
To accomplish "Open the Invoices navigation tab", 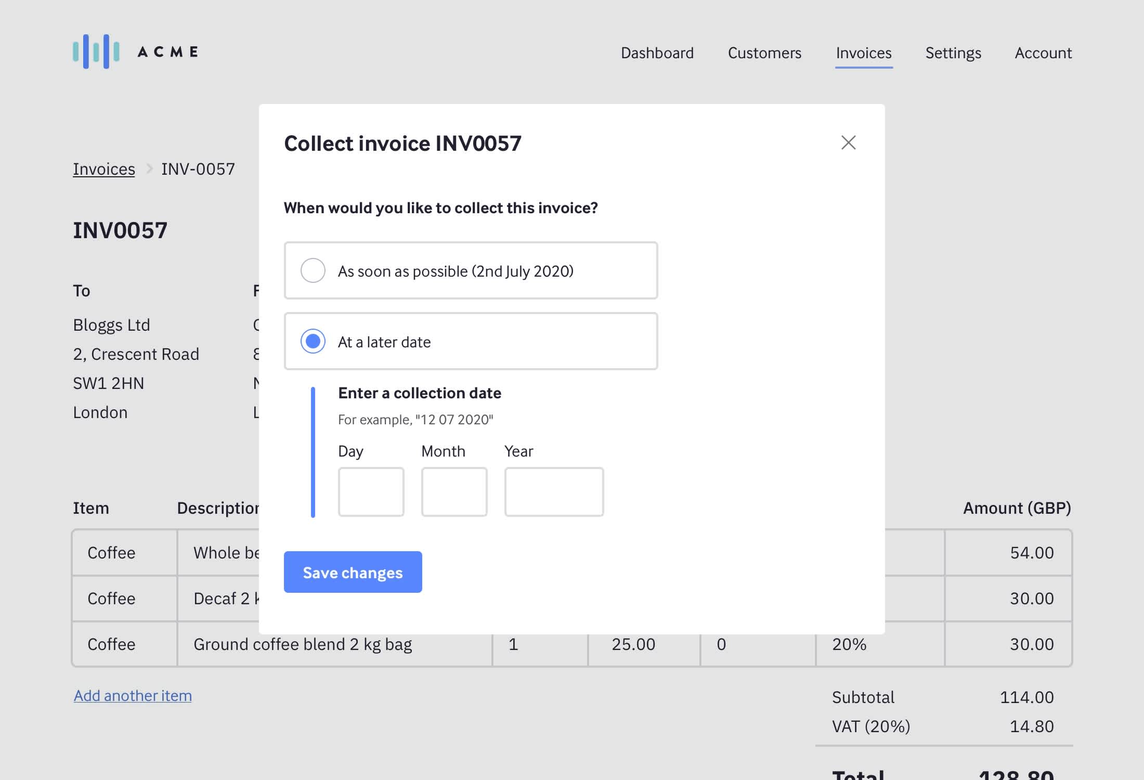I will 863,53.
